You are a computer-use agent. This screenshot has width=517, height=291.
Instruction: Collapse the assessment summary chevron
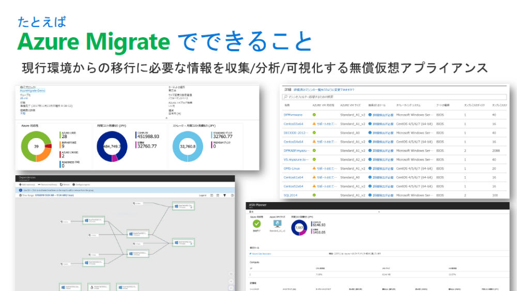tap(166, 118)
